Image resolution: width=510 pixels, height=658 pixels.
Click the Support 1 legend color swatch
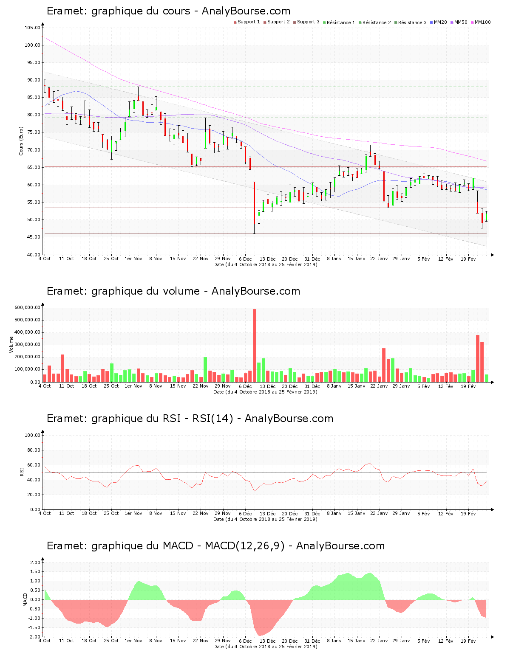pyautogui.click(x=235, y=22)
